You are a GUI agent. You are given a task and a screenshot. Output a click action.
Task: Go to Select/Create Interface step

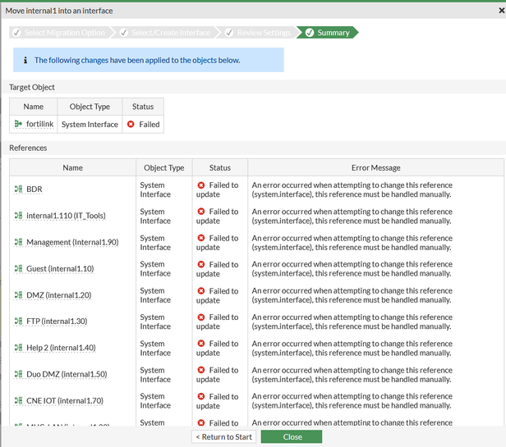(x=168, y=33)
